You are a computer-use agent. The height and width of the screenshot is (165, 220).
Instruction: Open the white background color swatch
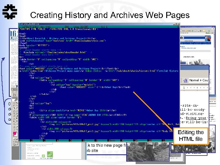[16, 135]
